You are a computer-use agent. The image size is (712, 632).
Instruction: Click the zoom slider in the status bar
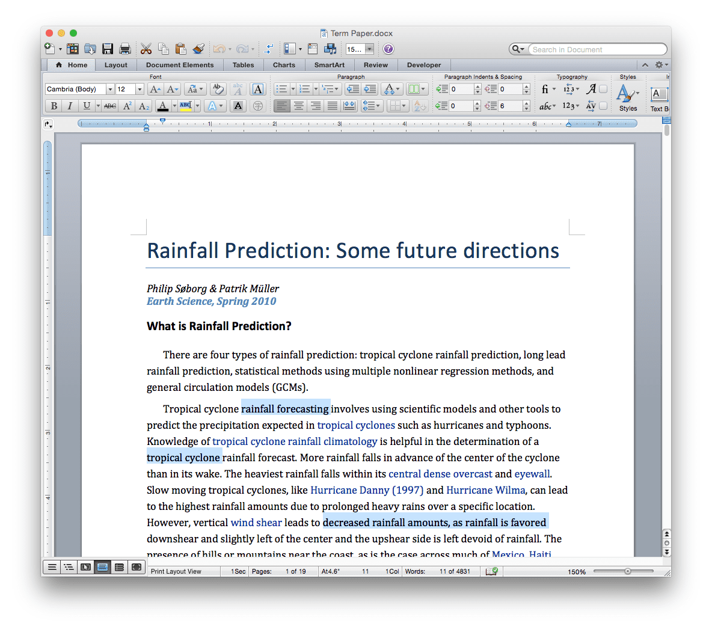627,571
